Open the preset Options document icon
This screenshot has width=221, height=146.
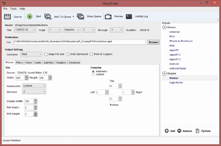[x=198, y=131]
